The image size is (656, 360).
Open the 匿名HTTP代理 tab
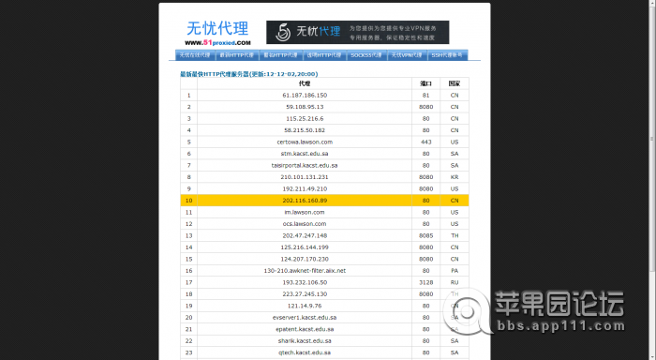(281, 55)
